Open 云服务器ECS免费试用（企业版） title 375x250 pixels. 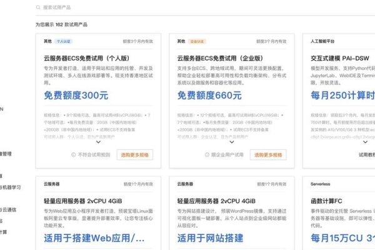tap(220, 58)
